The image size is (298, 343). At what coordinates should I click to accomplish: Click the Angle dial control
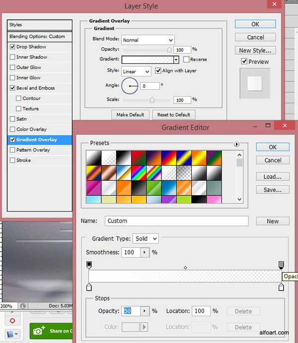130,86
